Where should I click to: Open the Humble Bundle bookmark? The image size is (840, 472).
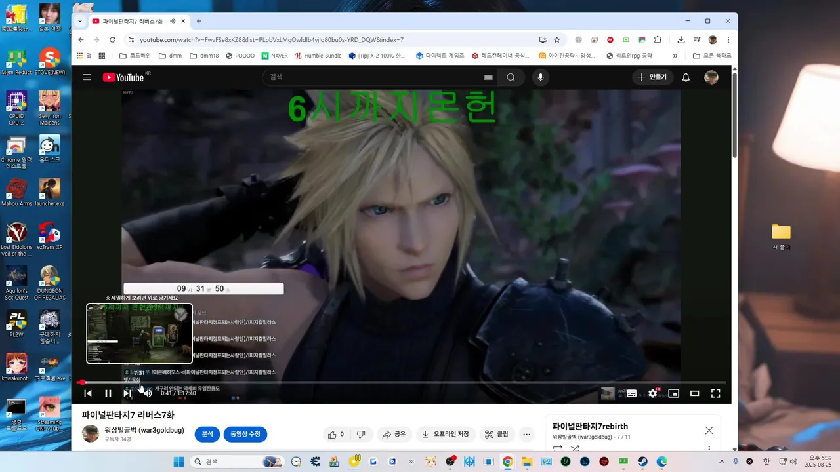tap(318, 56)
